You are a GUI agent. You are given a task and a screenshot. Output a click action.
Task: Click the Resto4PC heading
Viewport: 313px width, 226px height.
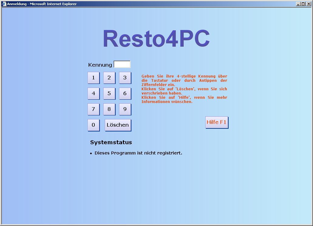point(156,39)
